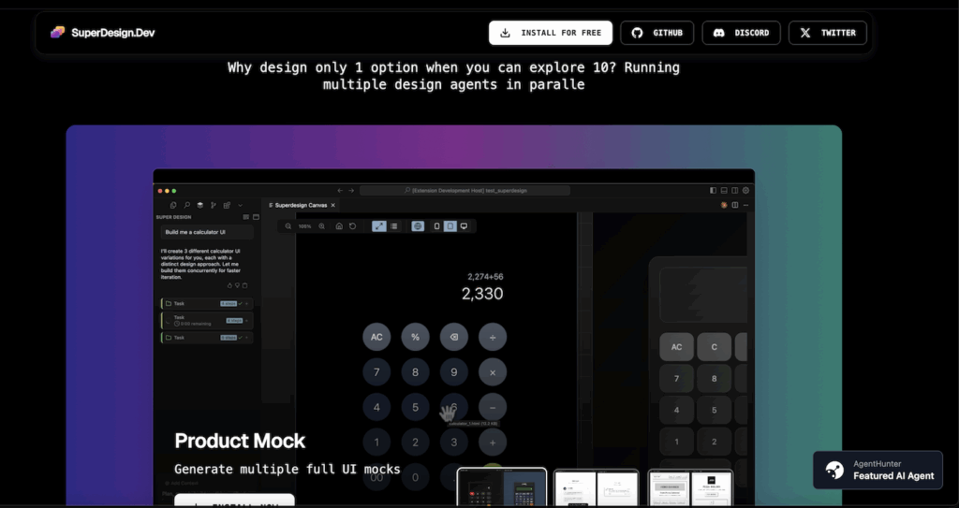
Task: Select the Superdesign Canvas tab
Action: [300, 205]
